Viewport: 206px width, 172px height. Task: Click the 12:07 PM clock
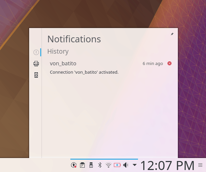click(x=167, y=165)
